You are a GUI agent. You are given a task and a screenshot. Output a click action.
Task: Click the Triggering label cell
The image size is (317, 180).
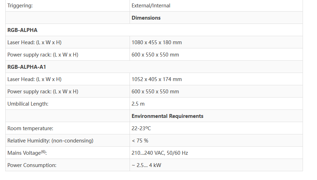[20, 6]
